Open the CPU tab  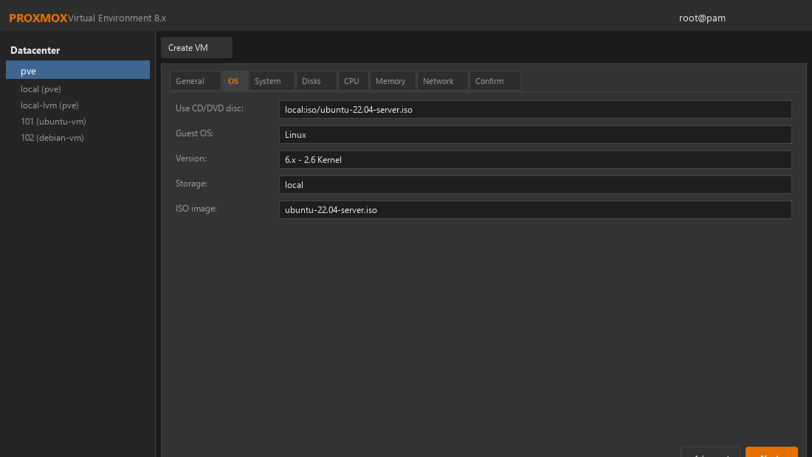tap(353, 81)
